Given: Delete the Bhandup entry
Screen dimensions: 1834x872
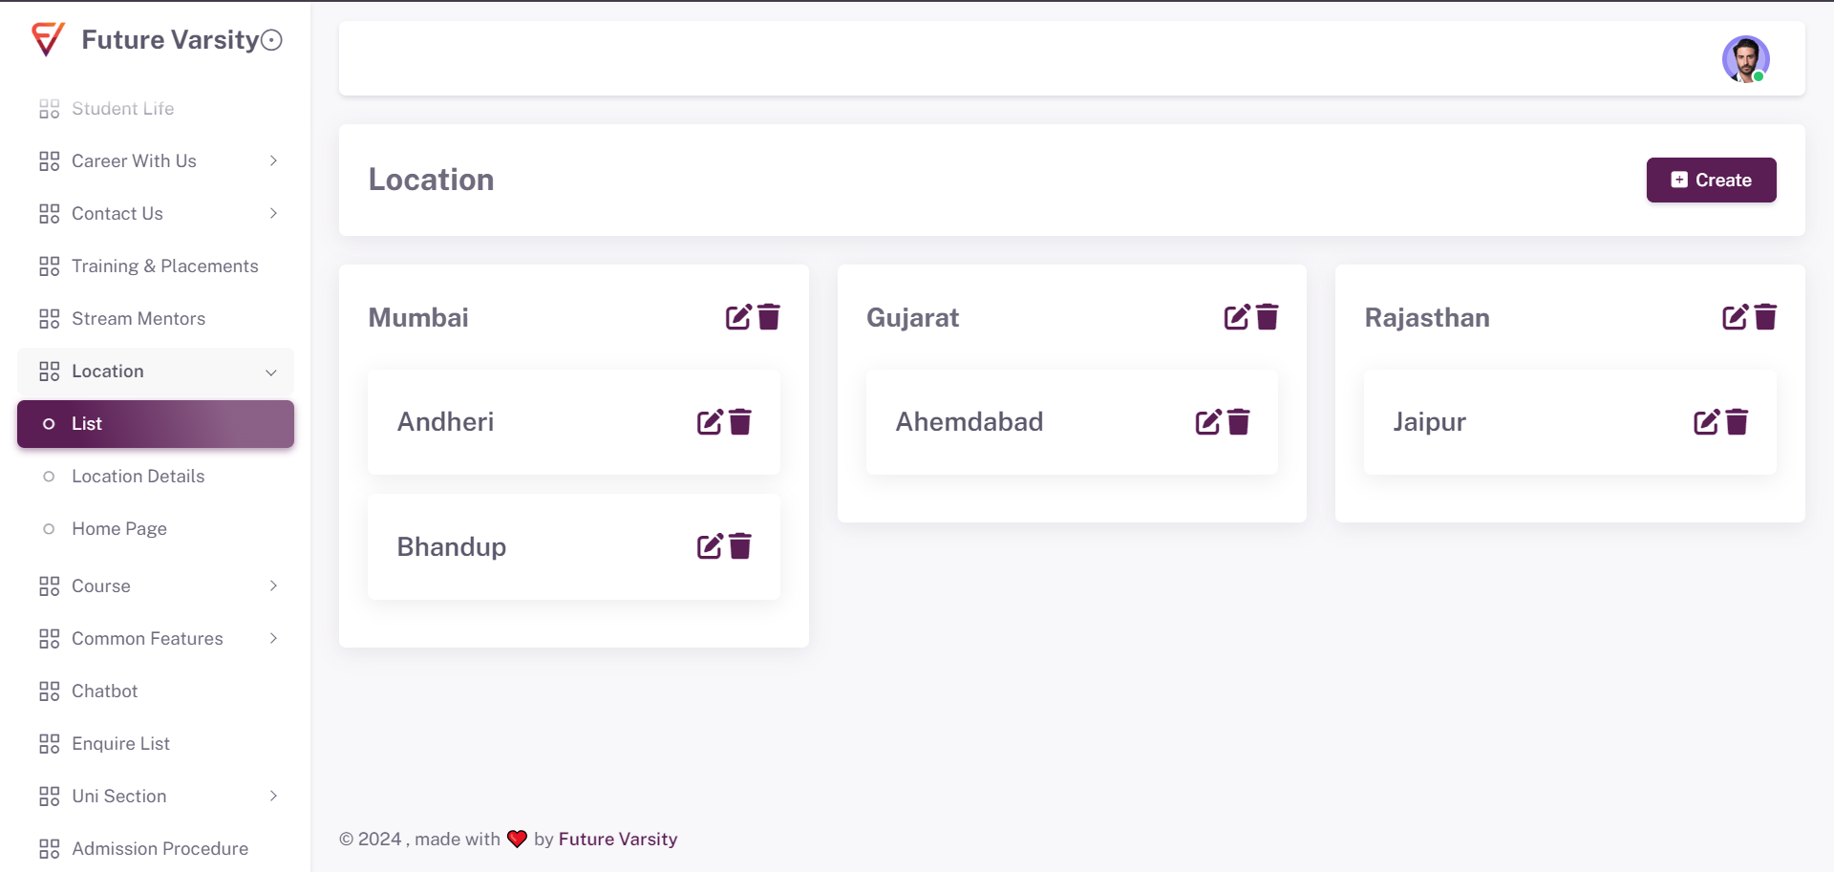Looking at the screenshot, I should coord(740,546).
